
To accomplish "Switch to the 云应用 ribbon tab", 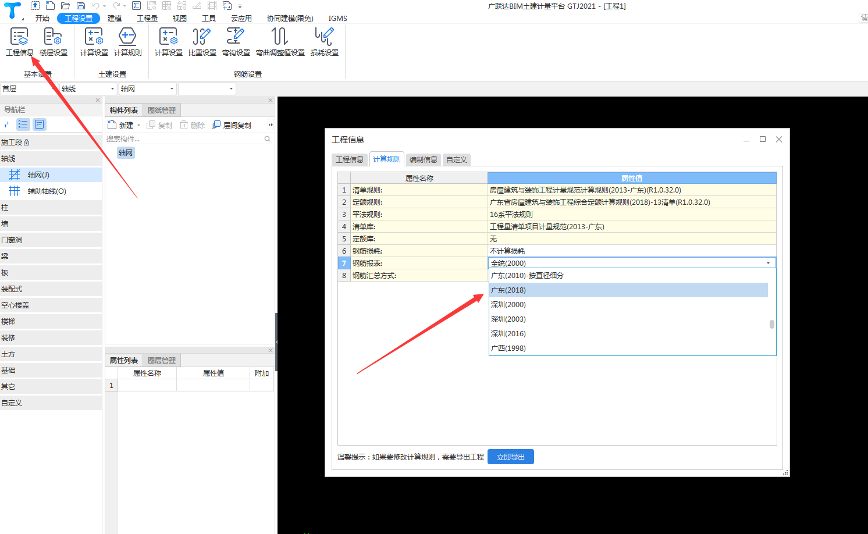I will click(241, 19).
